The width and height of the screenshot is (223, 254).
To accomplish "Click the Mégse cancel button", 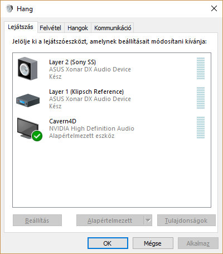I will 153,243.
